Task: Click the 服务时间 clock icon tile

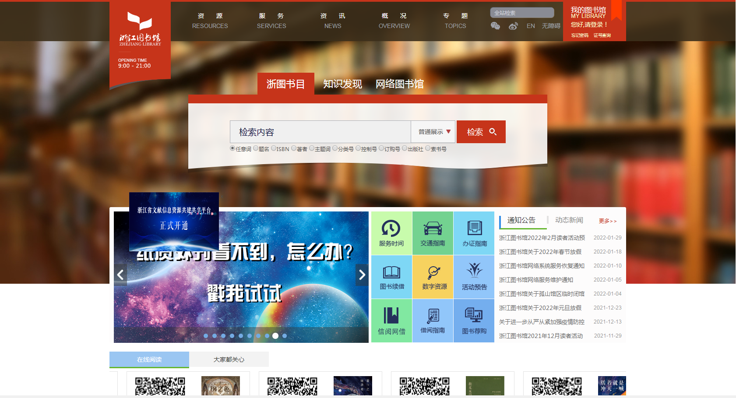Action: pyautogui.click(x=391, y=233)
